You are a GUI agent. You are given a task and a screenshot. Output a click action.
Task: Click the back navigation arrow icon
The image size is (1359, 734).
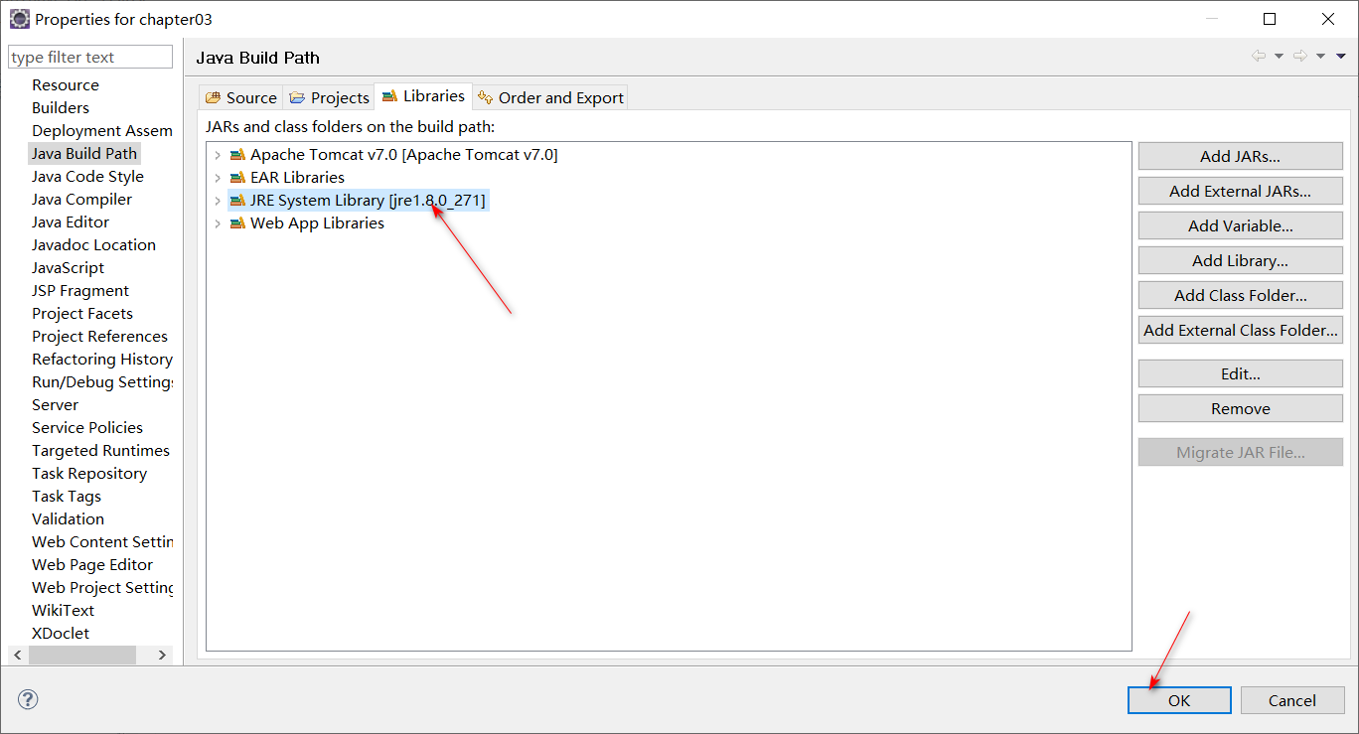point(1259,56)
